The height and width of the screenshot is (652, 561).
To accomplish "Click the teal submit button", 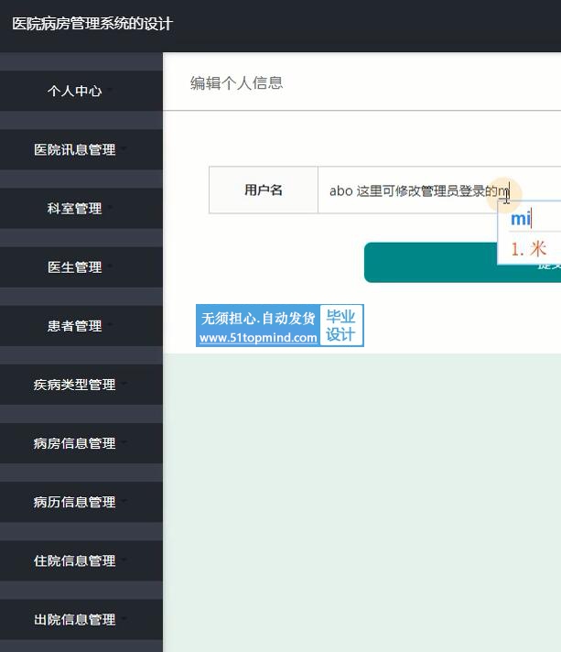I will click(x=430, y=263).
